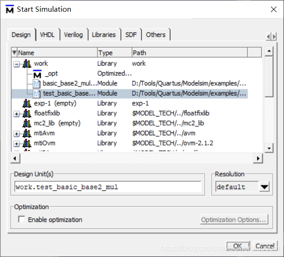Click the mtiAvm library icon
284x257 pixels.
27,133
